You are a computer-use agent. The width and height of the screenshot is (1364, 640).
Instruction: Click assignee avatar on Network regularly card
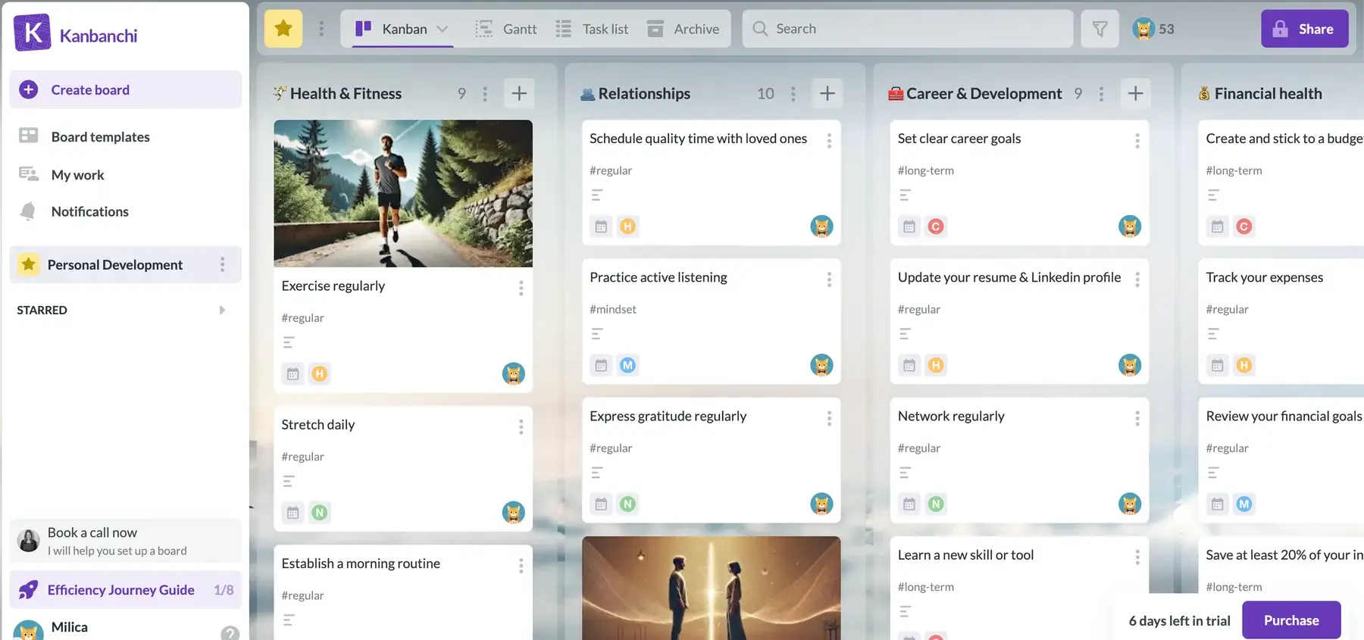coord(1130,504)
